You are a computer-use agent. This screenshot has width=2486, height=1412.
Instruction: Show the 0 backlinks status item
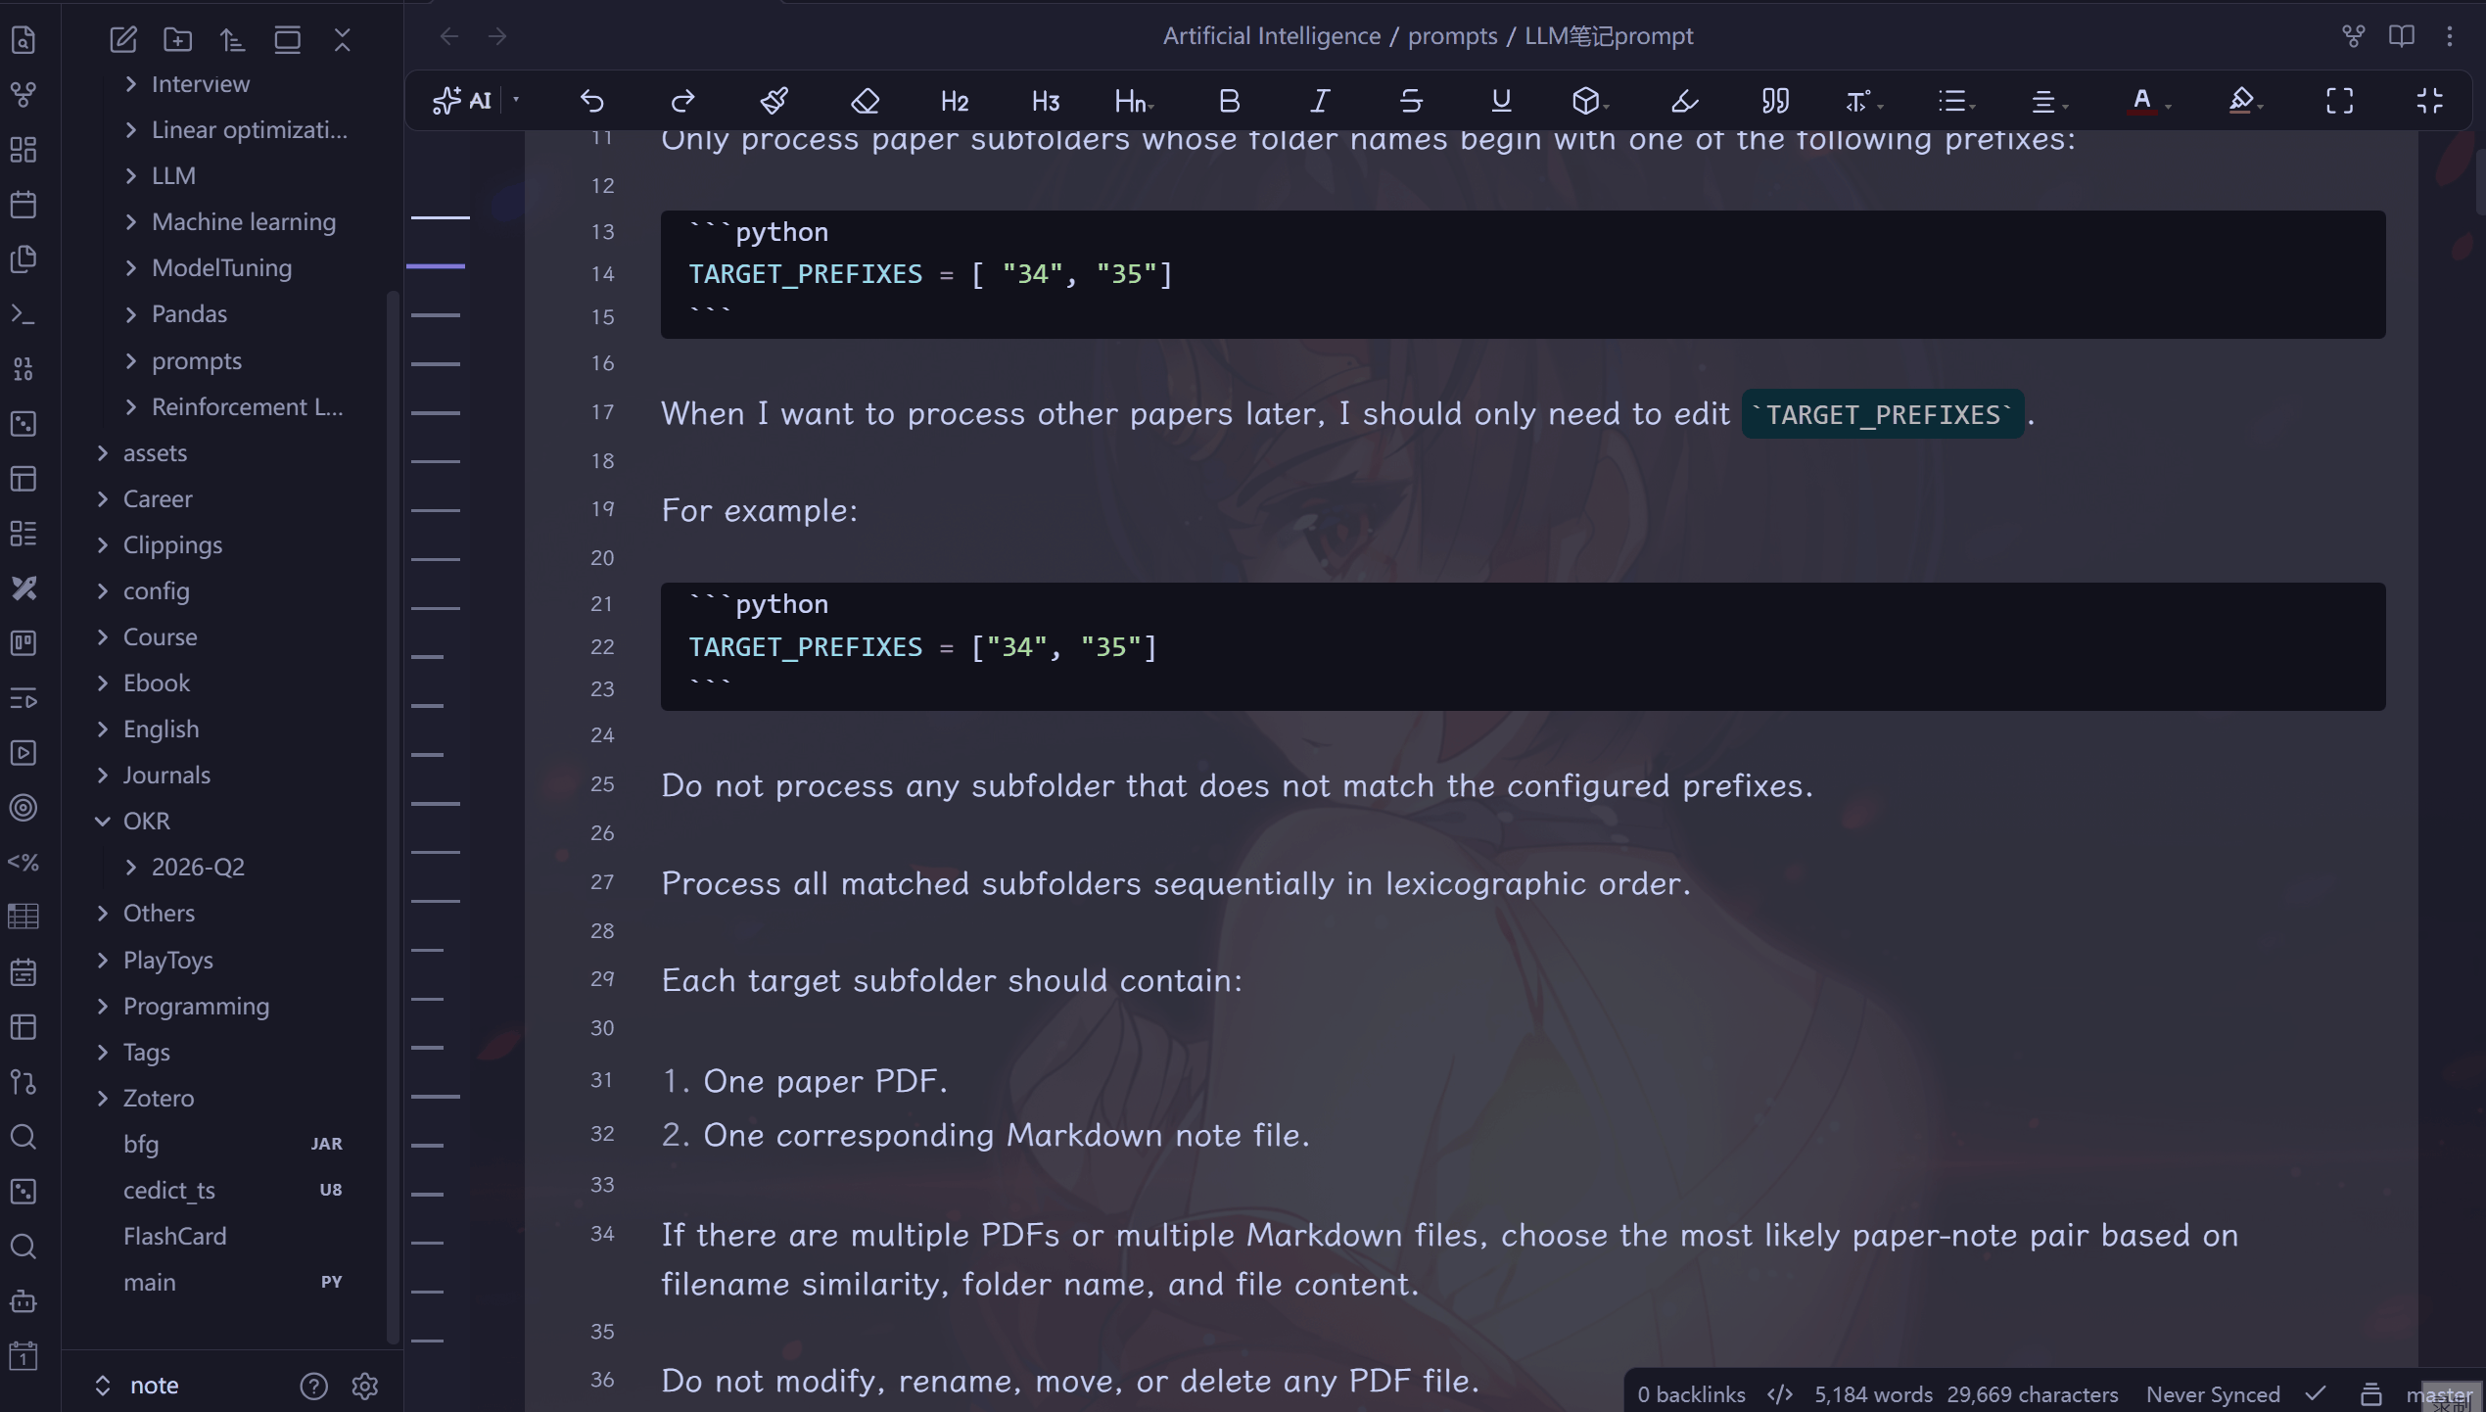1691,1393
